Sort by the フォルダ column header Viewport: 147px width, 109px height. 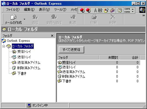tap(78, 57)
